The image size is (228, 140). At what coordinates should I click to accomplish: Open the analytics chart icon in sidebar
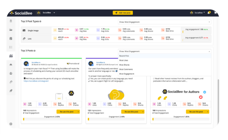pos(11,56)
